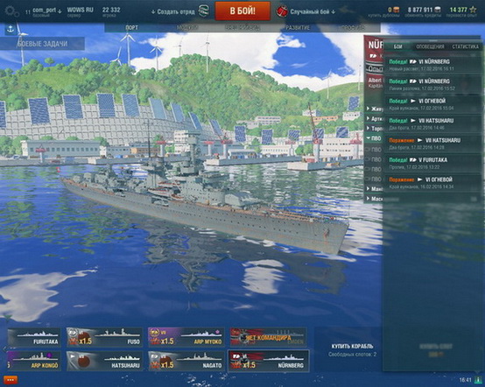Expand the Торпеды parameters section
The width and height of the screenshot is (485, 387).
[375, 129]
